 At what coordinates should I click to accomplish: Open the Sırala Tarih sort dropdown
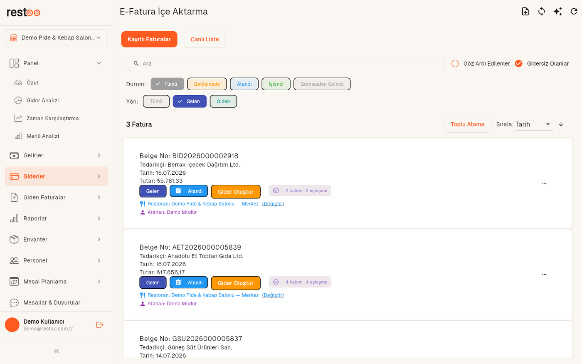533,124
